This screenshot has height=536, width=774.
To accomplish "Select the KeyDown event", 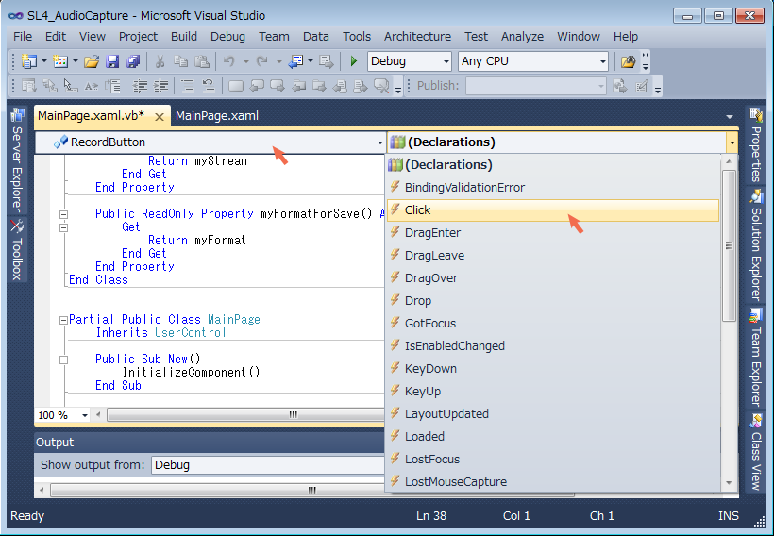I will (x=553, y=369).
